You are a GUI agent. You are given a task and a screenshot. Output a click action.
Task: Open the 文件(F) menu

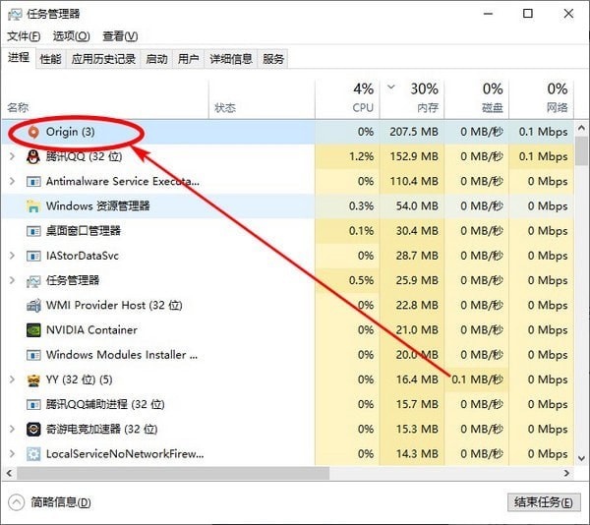[x=24, y=36]
